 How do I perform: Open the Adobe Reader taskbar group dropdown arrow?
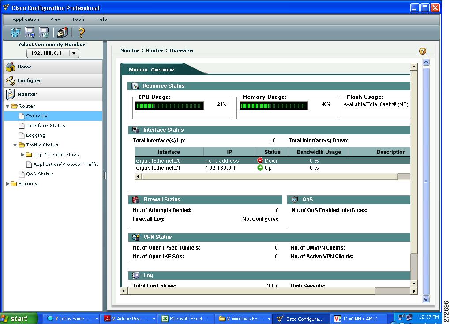pos(154,319)
